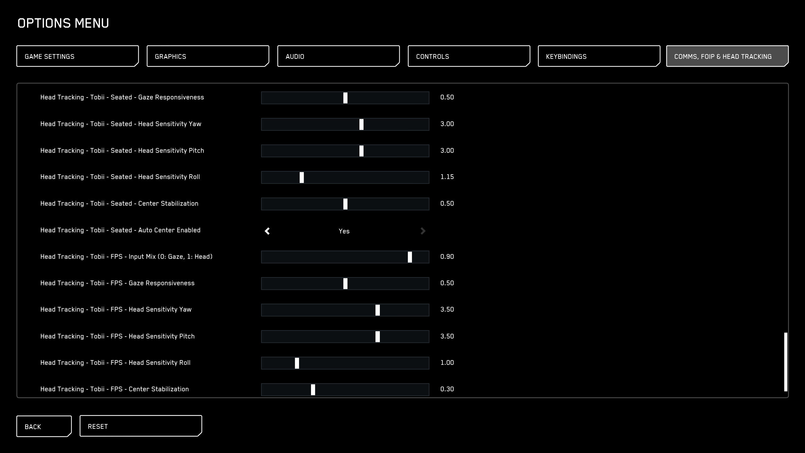The width and height of the screenshot is (805, 453).
Task: Click the Seated Auto Center Enabled label
Action: (120, 230)
